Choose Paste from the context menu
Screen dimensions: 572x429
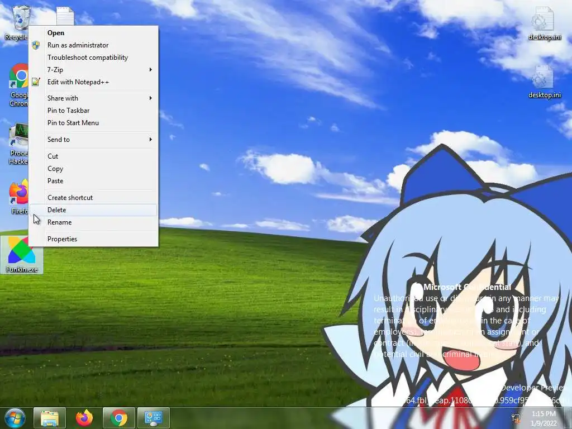[x=93, y=181]
